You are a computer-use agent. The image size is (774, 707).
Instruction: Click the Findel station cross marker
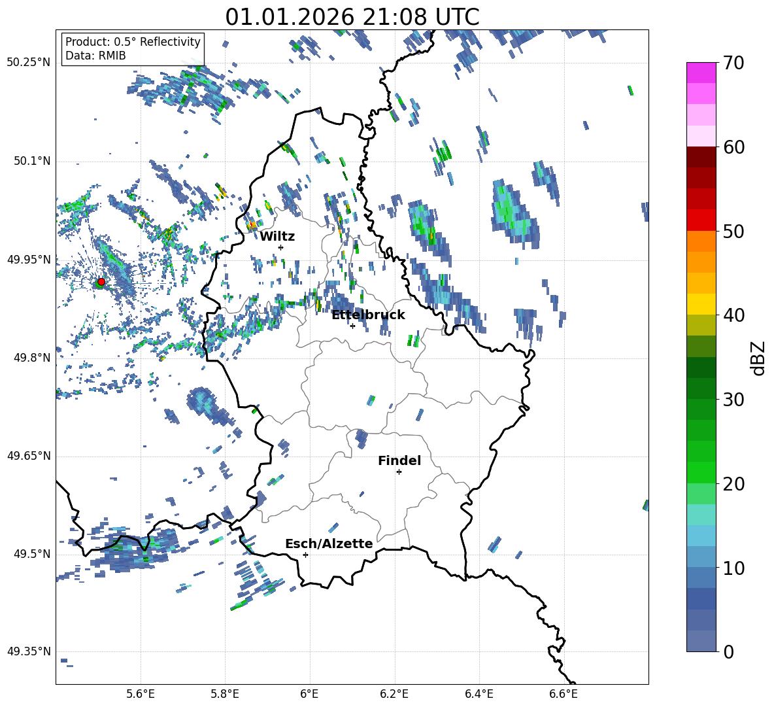pos(399,472)
